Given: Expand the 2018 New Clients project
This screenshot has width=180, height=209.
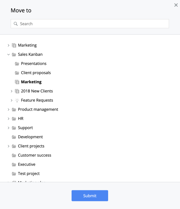Looking at the screenshot, I should point(12,91).
